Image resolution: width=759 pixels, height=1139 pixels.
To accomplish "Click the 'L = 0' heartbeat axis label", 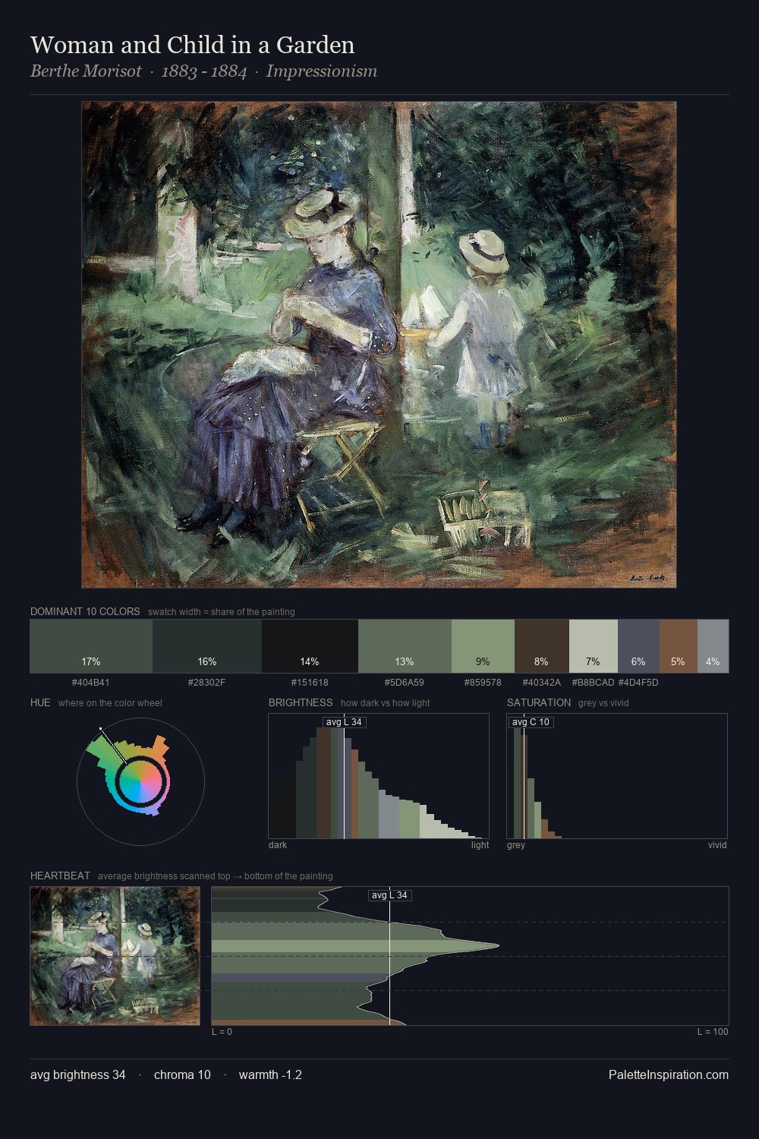I will click(x=222, y=1032).
